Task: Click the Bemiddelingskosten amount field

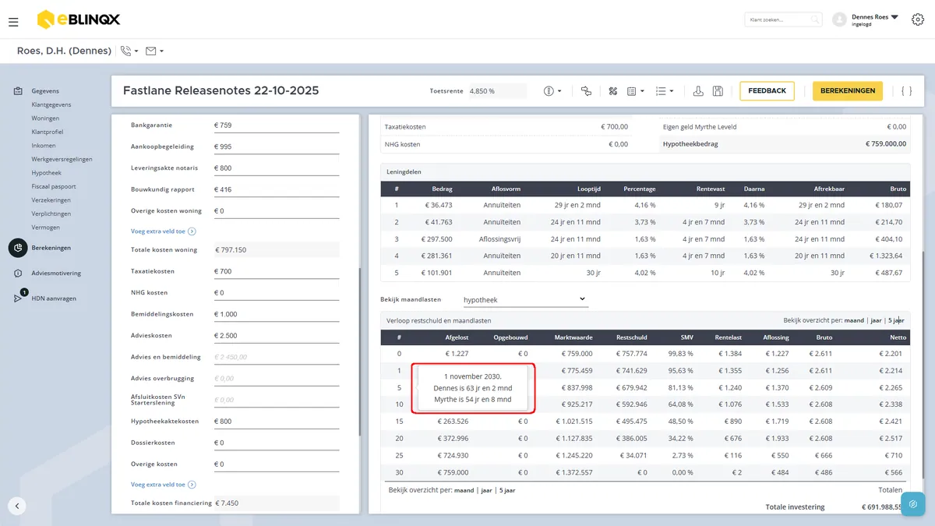Action: coord(277,314)
